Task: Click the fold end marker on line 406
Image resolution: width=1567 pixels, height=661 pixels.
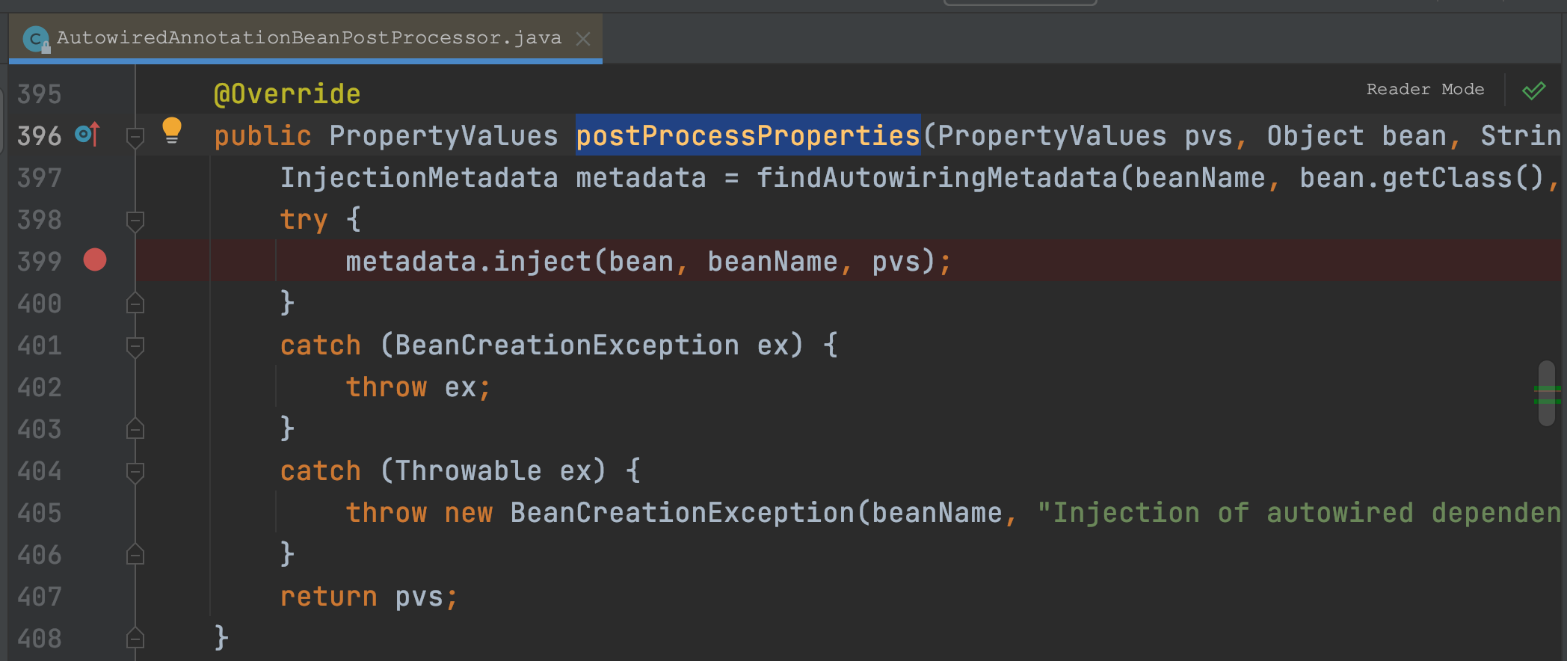Action: (x=135, y=554)
